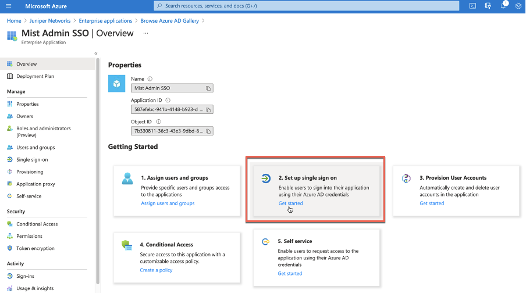Copy the application Name value
Viewport: 526px width, 293px height.
point(208,88)
